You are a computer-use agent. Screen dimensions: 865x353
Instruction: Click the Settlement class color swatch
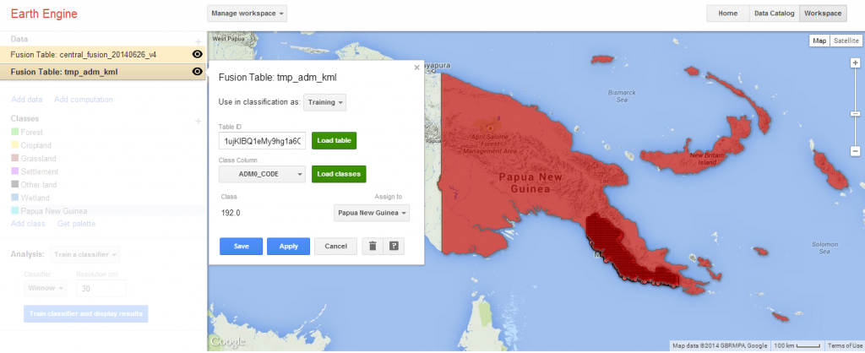[x=14, y=171]
